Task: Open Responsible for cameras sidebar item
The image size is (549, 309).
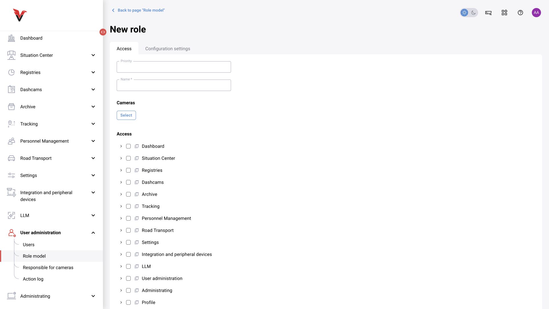Action: point(48,268)
